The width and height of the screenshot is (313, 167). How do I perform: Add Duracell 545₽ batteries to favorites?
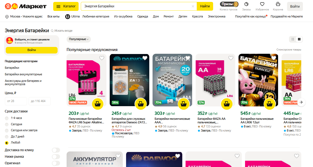tap(273, 58)
